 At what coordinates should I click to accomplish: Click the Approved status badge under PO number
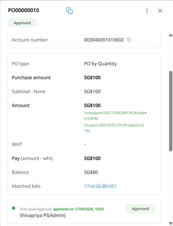point(22,23)
